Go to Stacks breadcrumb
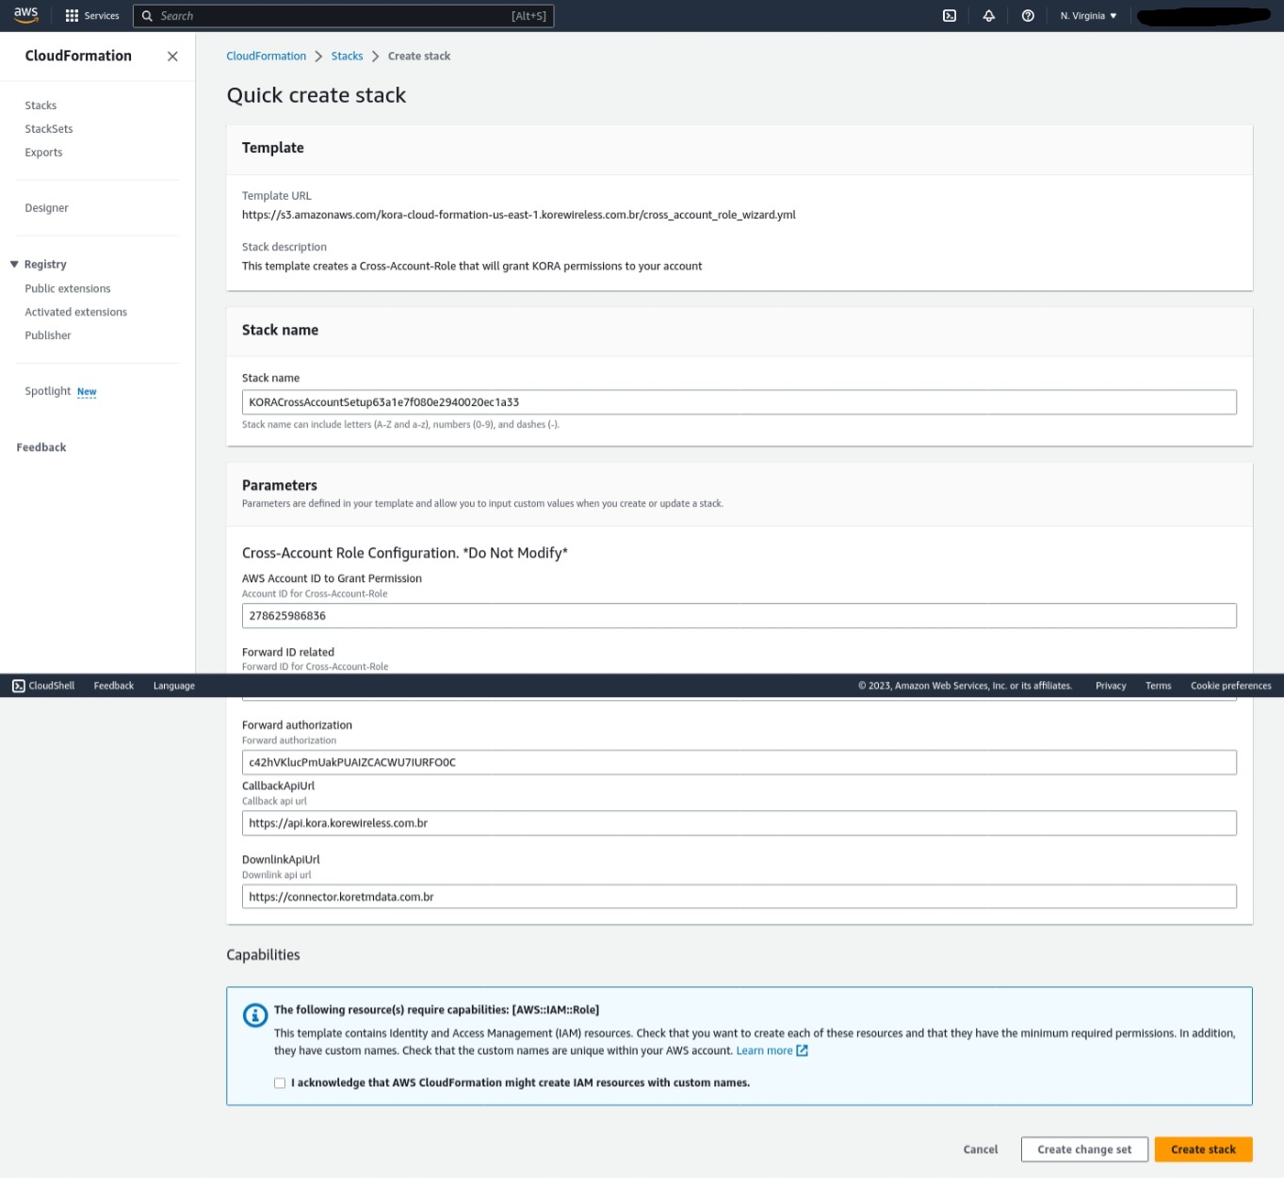The height and width of the screenshot is (1201, 1284). point(347,57)
